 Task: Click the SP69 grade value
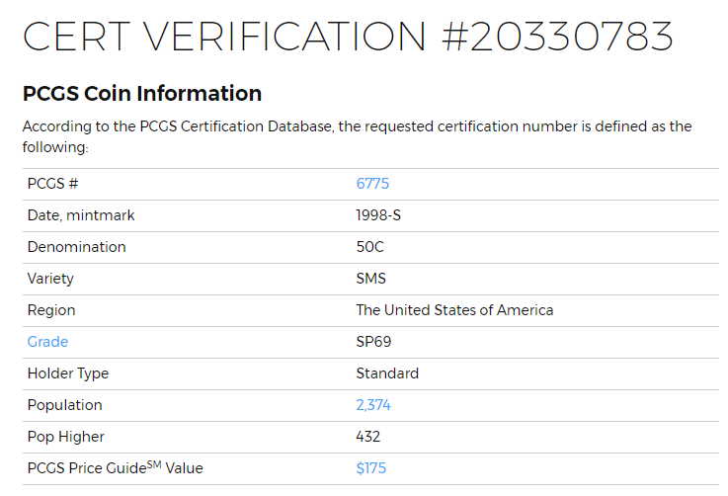click(373, 342)
